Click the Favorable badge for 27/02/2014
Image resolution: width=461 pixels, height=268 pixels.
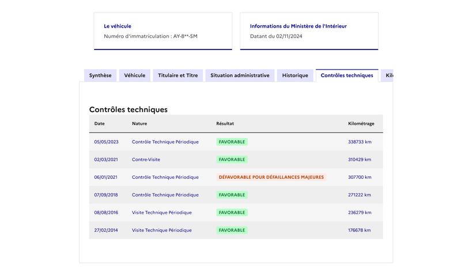[232, 230]
